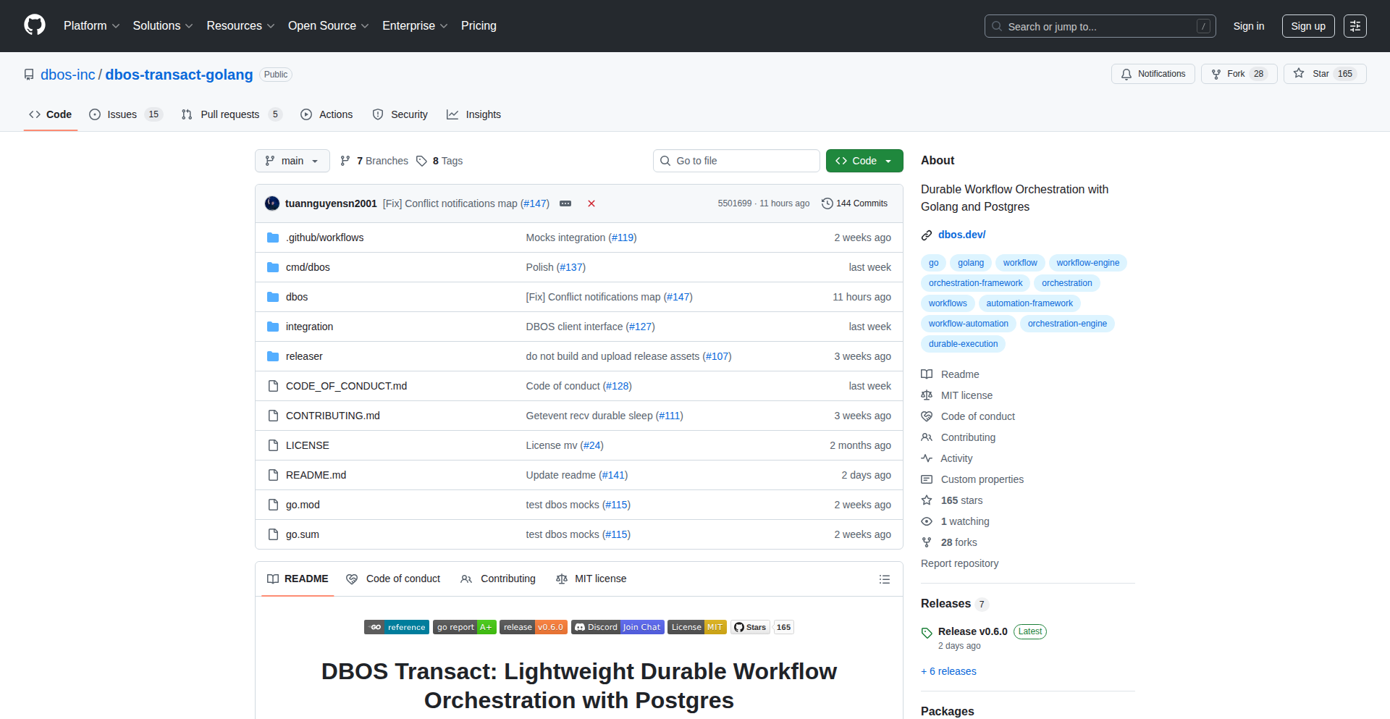Click Report repository link
The height and width of the screenshot is (719, 1390).
(959, 563)
